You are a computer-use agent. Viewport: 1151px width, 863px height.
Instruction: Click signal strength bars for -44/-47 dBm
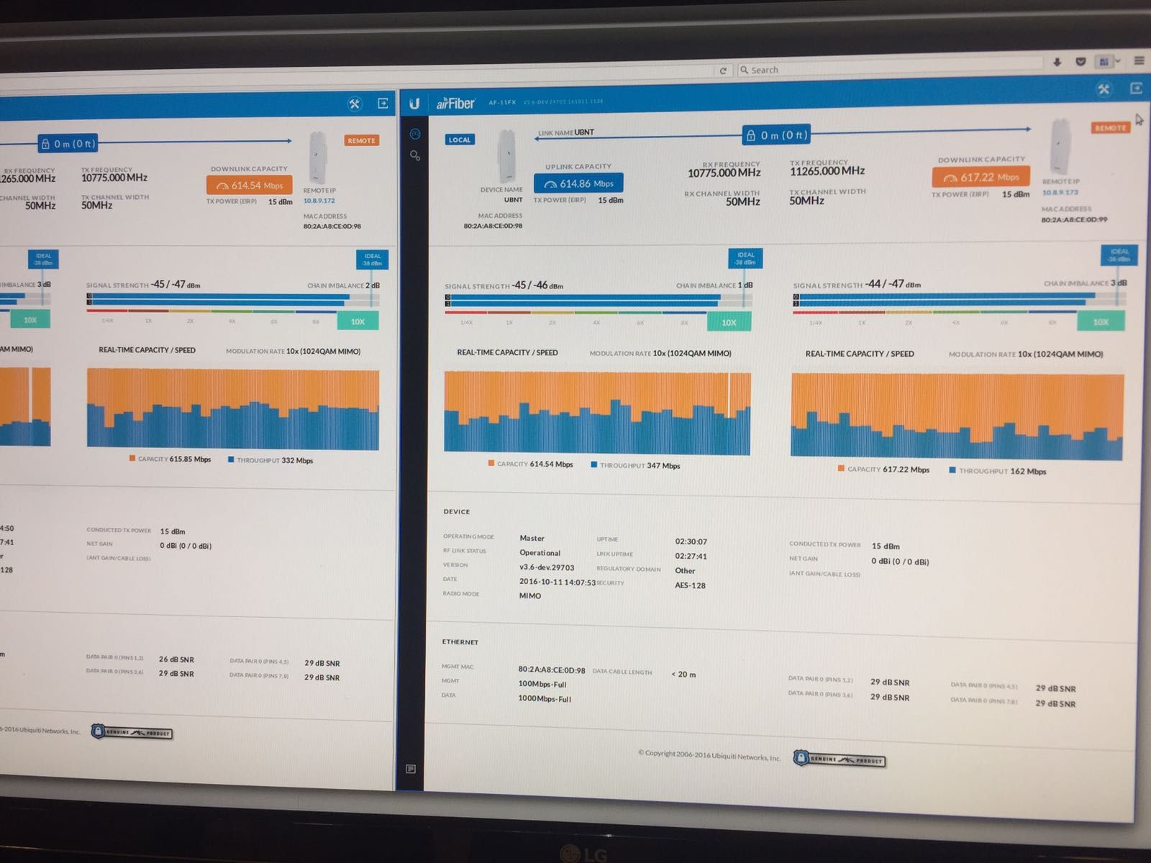click(960, 300)
